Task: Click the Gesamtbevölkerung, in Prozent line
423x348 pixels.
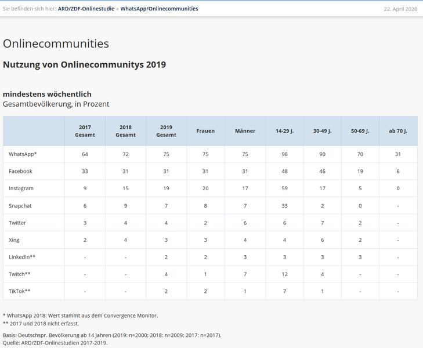Action: 56,104
